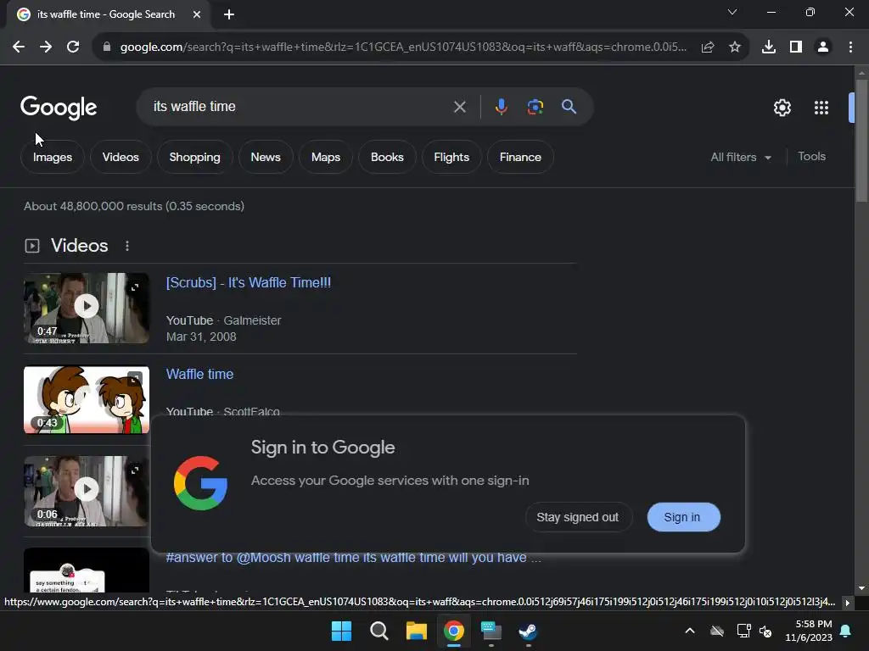Open File Explorer from taskbar

click(416, 631)
